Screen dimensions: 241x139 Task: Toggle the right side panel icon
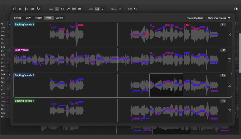coord(236,9)
